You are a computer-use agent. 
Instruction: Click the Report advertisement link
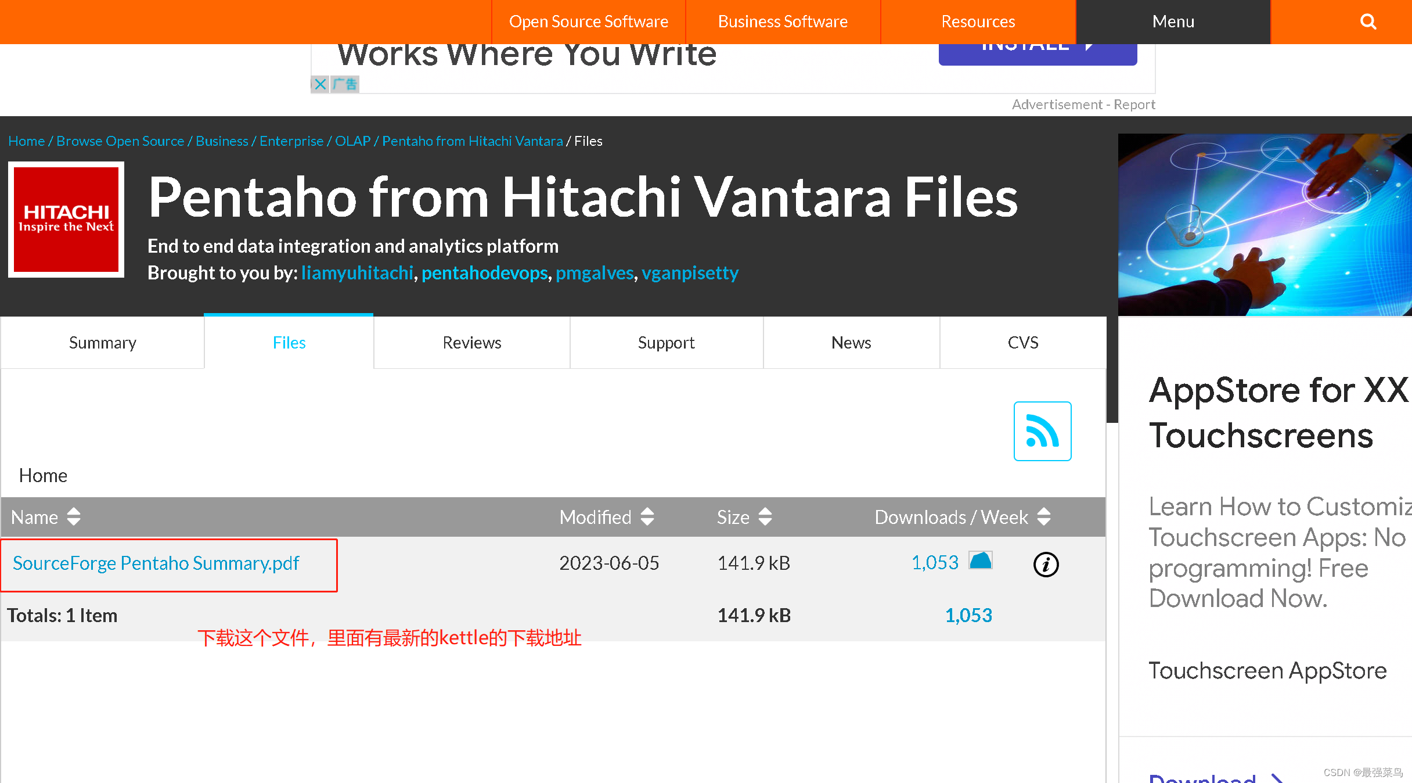point(1134,105)
